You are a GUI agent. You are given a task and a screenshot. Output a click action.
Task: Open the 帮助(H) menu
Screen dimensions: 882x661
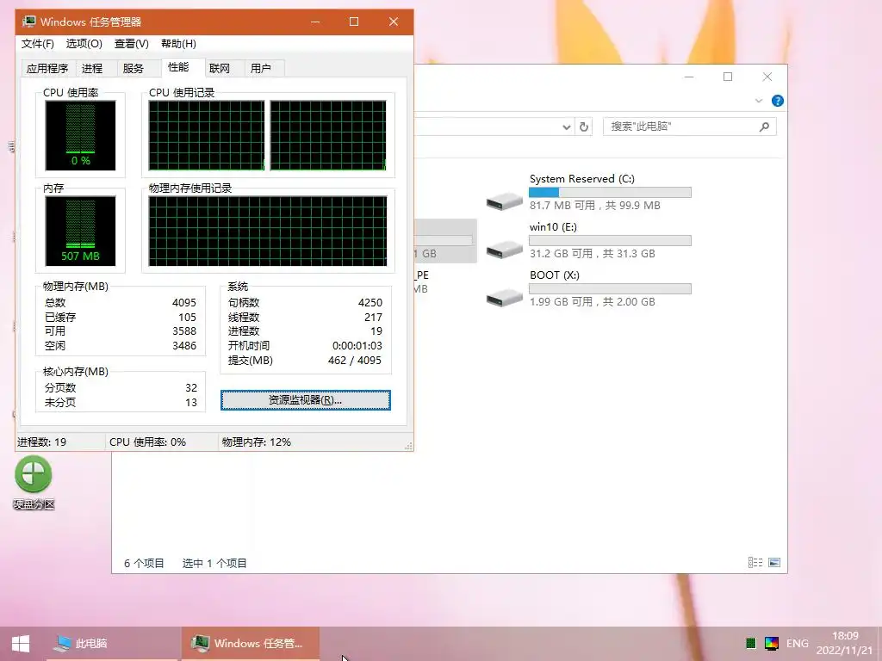click(178, 44)
